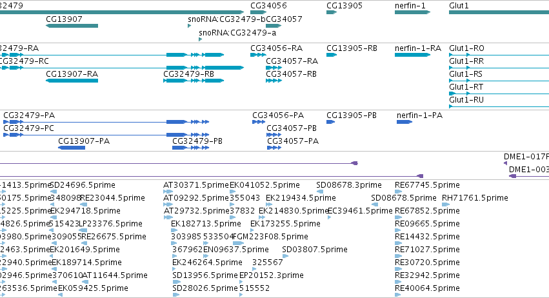Select EST RH71761.5prime
The height and width of the screenshot is (298, 549).
[x=475, y=198]
